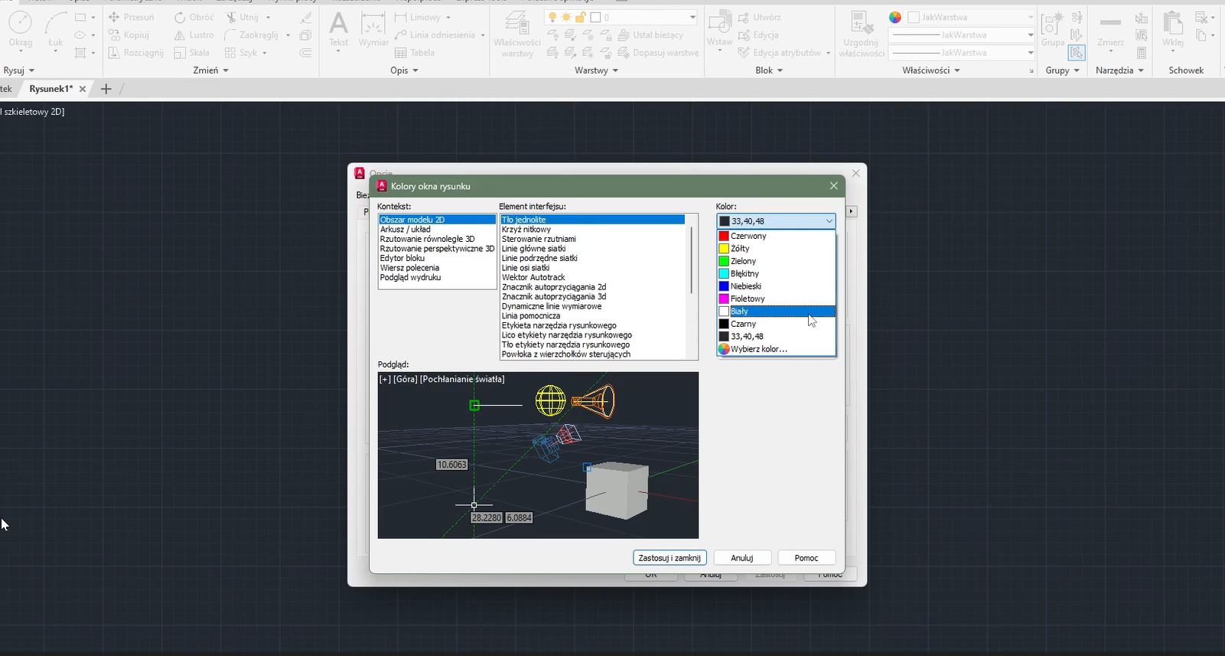The height and width of the screenshot is (656, 1225).
Task: Select Krzyż nitkowy in the interface element list
Action: [x=526, y=230]
